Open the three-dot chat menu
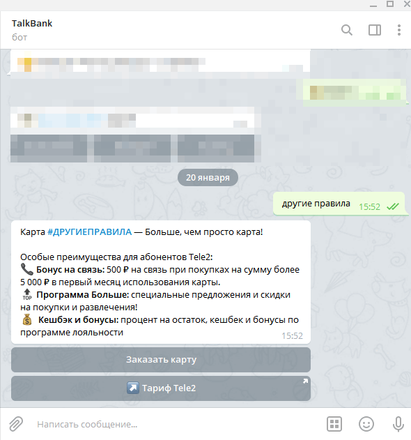Screen dimensions: 411x440 (x=399, y=30)
